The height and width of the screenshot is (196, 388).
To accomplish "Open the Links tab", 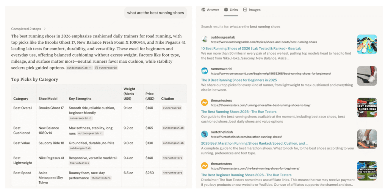I will coord(231,10).
